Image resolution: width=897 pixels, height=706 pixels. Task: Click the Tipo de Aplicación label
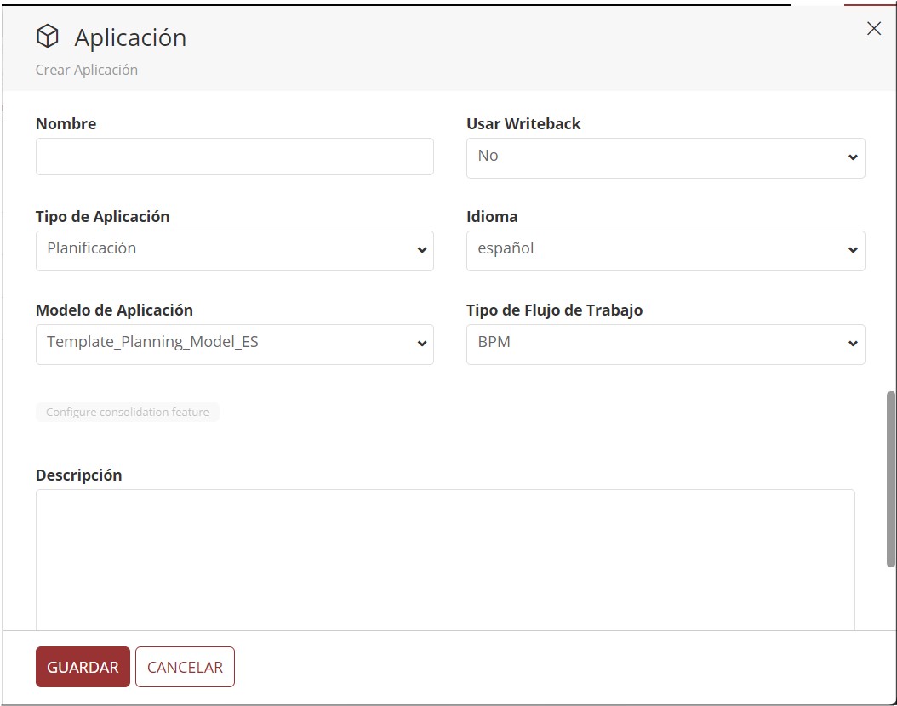point(102,217)
